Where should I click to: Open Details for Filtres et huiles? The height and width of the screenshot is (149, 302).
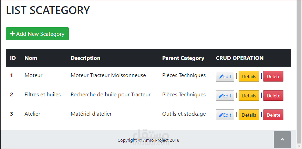(249, 96)
